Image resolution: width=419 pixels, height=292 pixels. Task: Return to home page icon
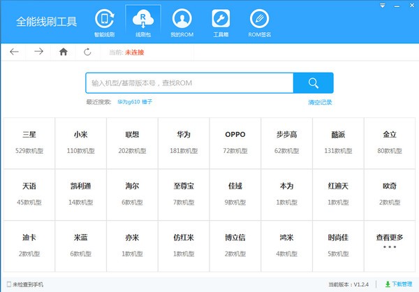(x=64, y=52)
